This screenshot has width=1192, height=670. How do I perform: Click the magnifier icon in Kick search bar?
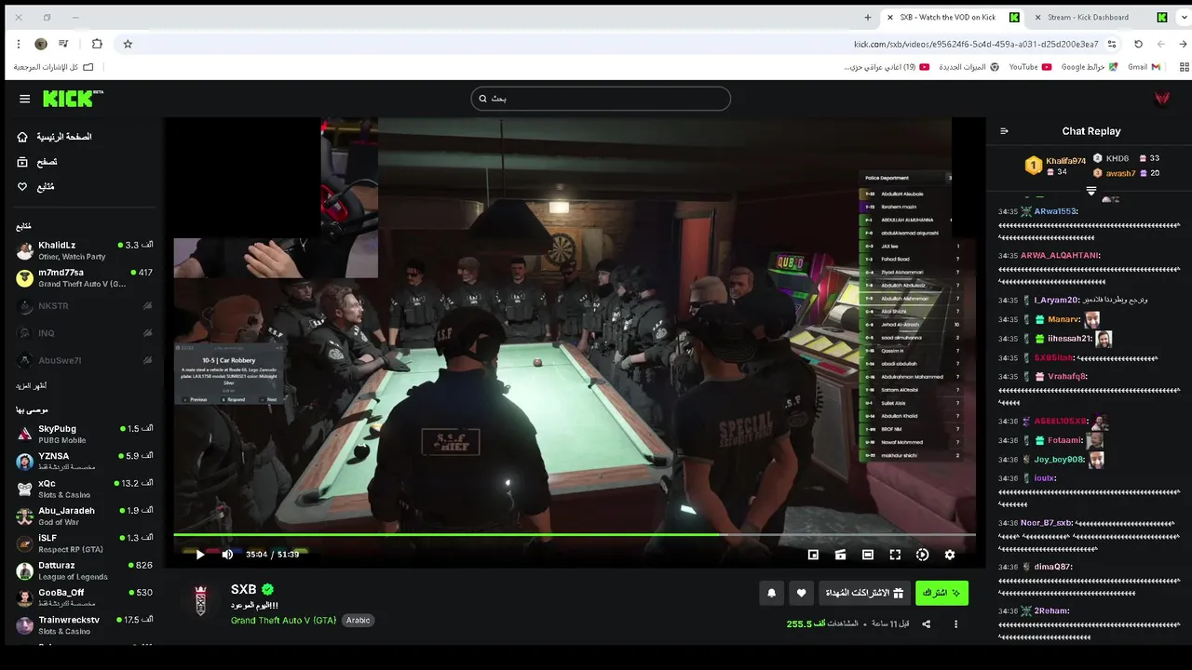[x=482, y=99]
